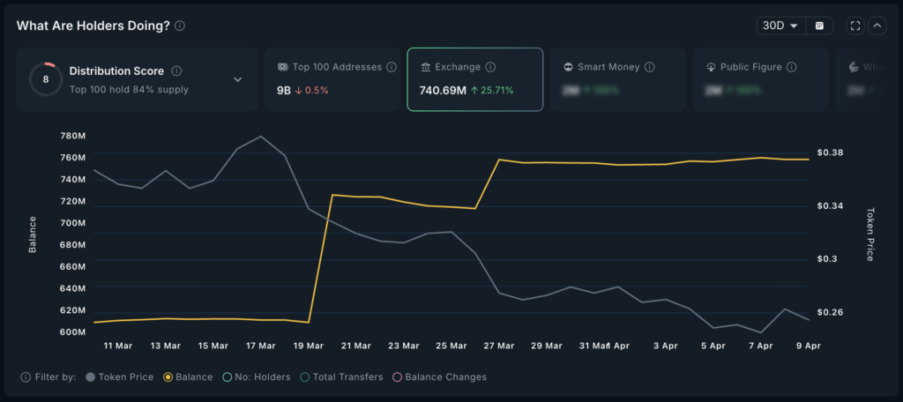Toggle the Balance Changes filter
The width and height of the screenshot is (903, 402).
click(x=439, y=377)
